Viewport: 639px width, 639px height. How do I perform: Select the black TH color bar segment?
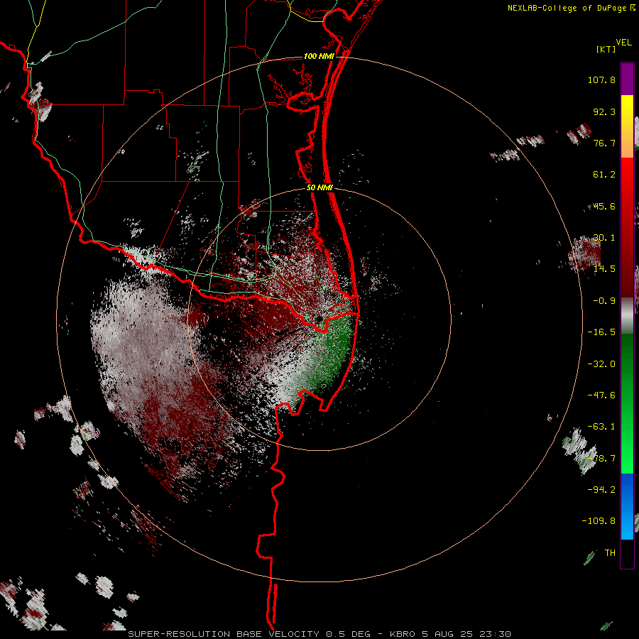[x=627, y=553]
